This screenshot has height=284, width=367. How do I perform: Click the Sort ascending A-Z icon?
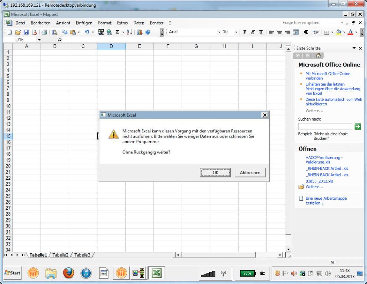pyautogui.click(x=129, y=32)
